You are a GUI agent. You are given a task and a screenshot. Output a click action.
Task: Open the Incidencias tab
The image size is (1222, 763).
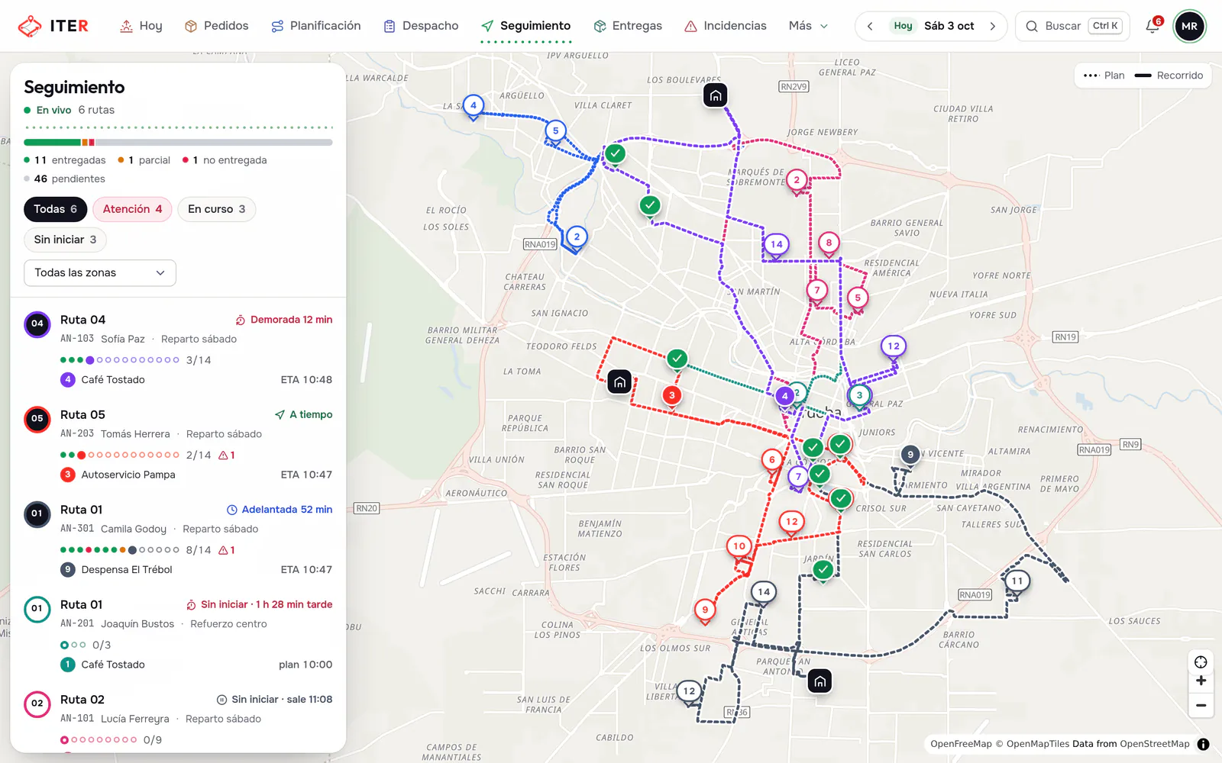(726, 26)
